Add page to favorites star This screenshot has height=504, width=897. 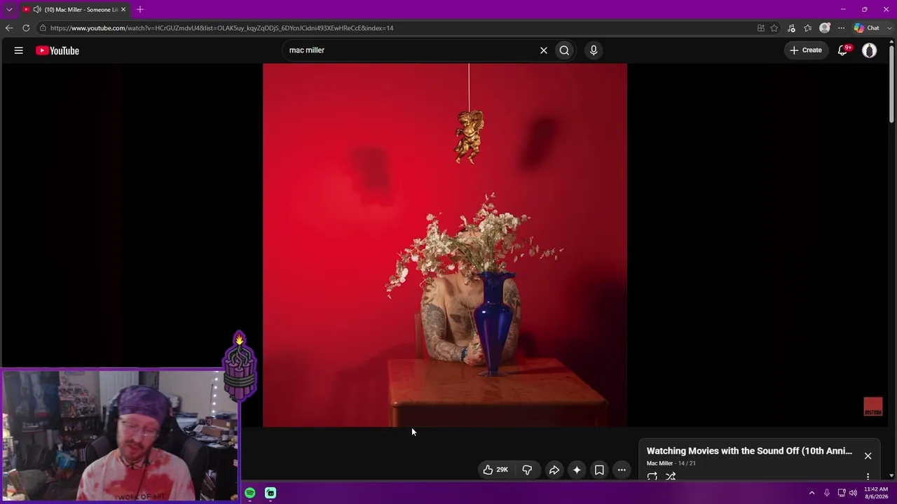774,28
